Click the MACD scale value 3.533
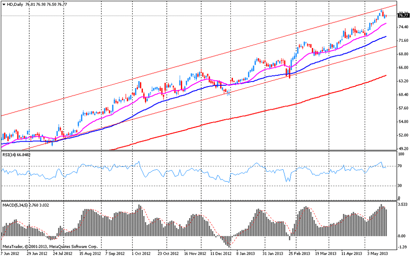 click(403, 204)
